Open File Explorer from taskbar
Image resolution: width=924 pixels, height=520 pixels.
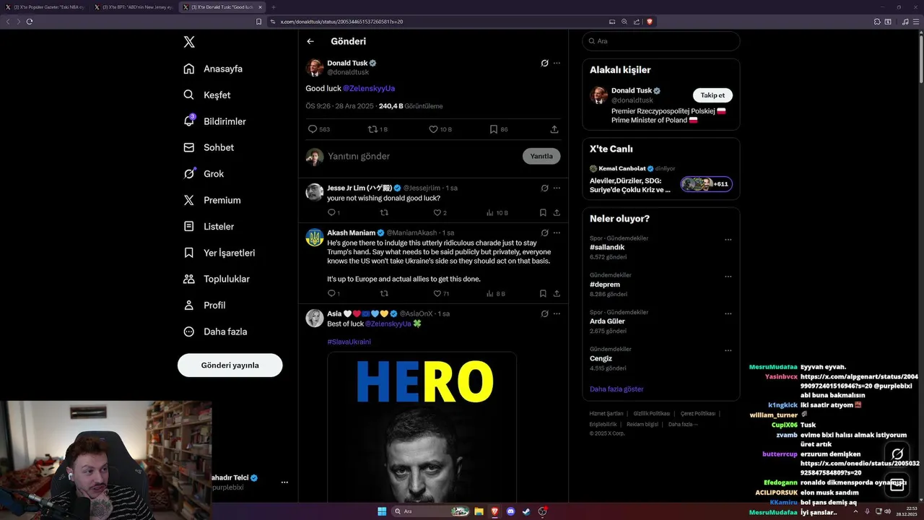tap(479, 511)
